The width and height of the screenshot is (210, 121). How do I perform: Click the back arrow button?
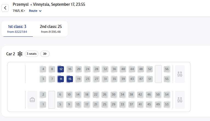pos(5,8)
